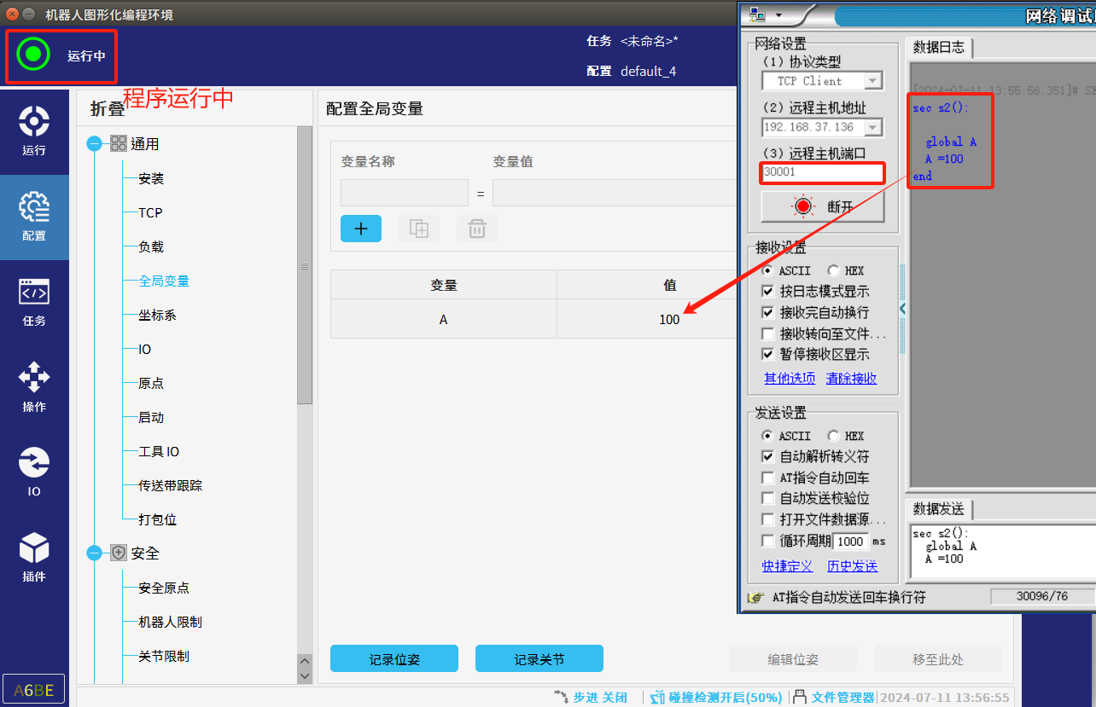Screen dimensions: 1096x707
Task: Collapse the 通用 tree section
Action: click(95, 144)
